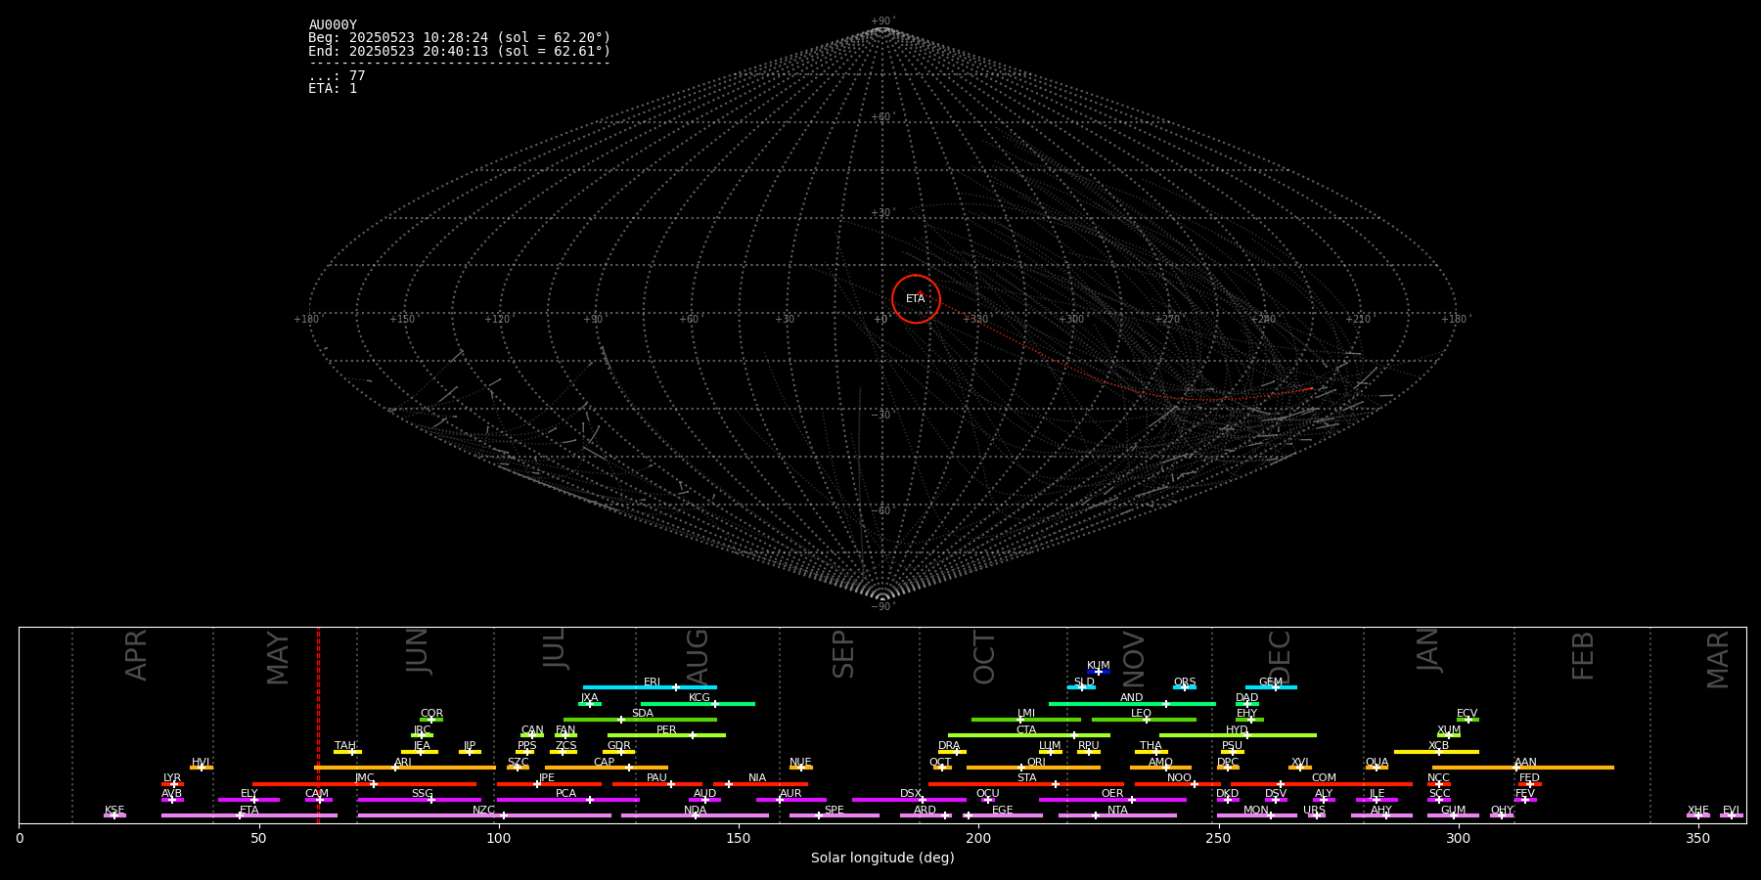
Task: Select the orange CAP shower bar
Action: (607, 768)
